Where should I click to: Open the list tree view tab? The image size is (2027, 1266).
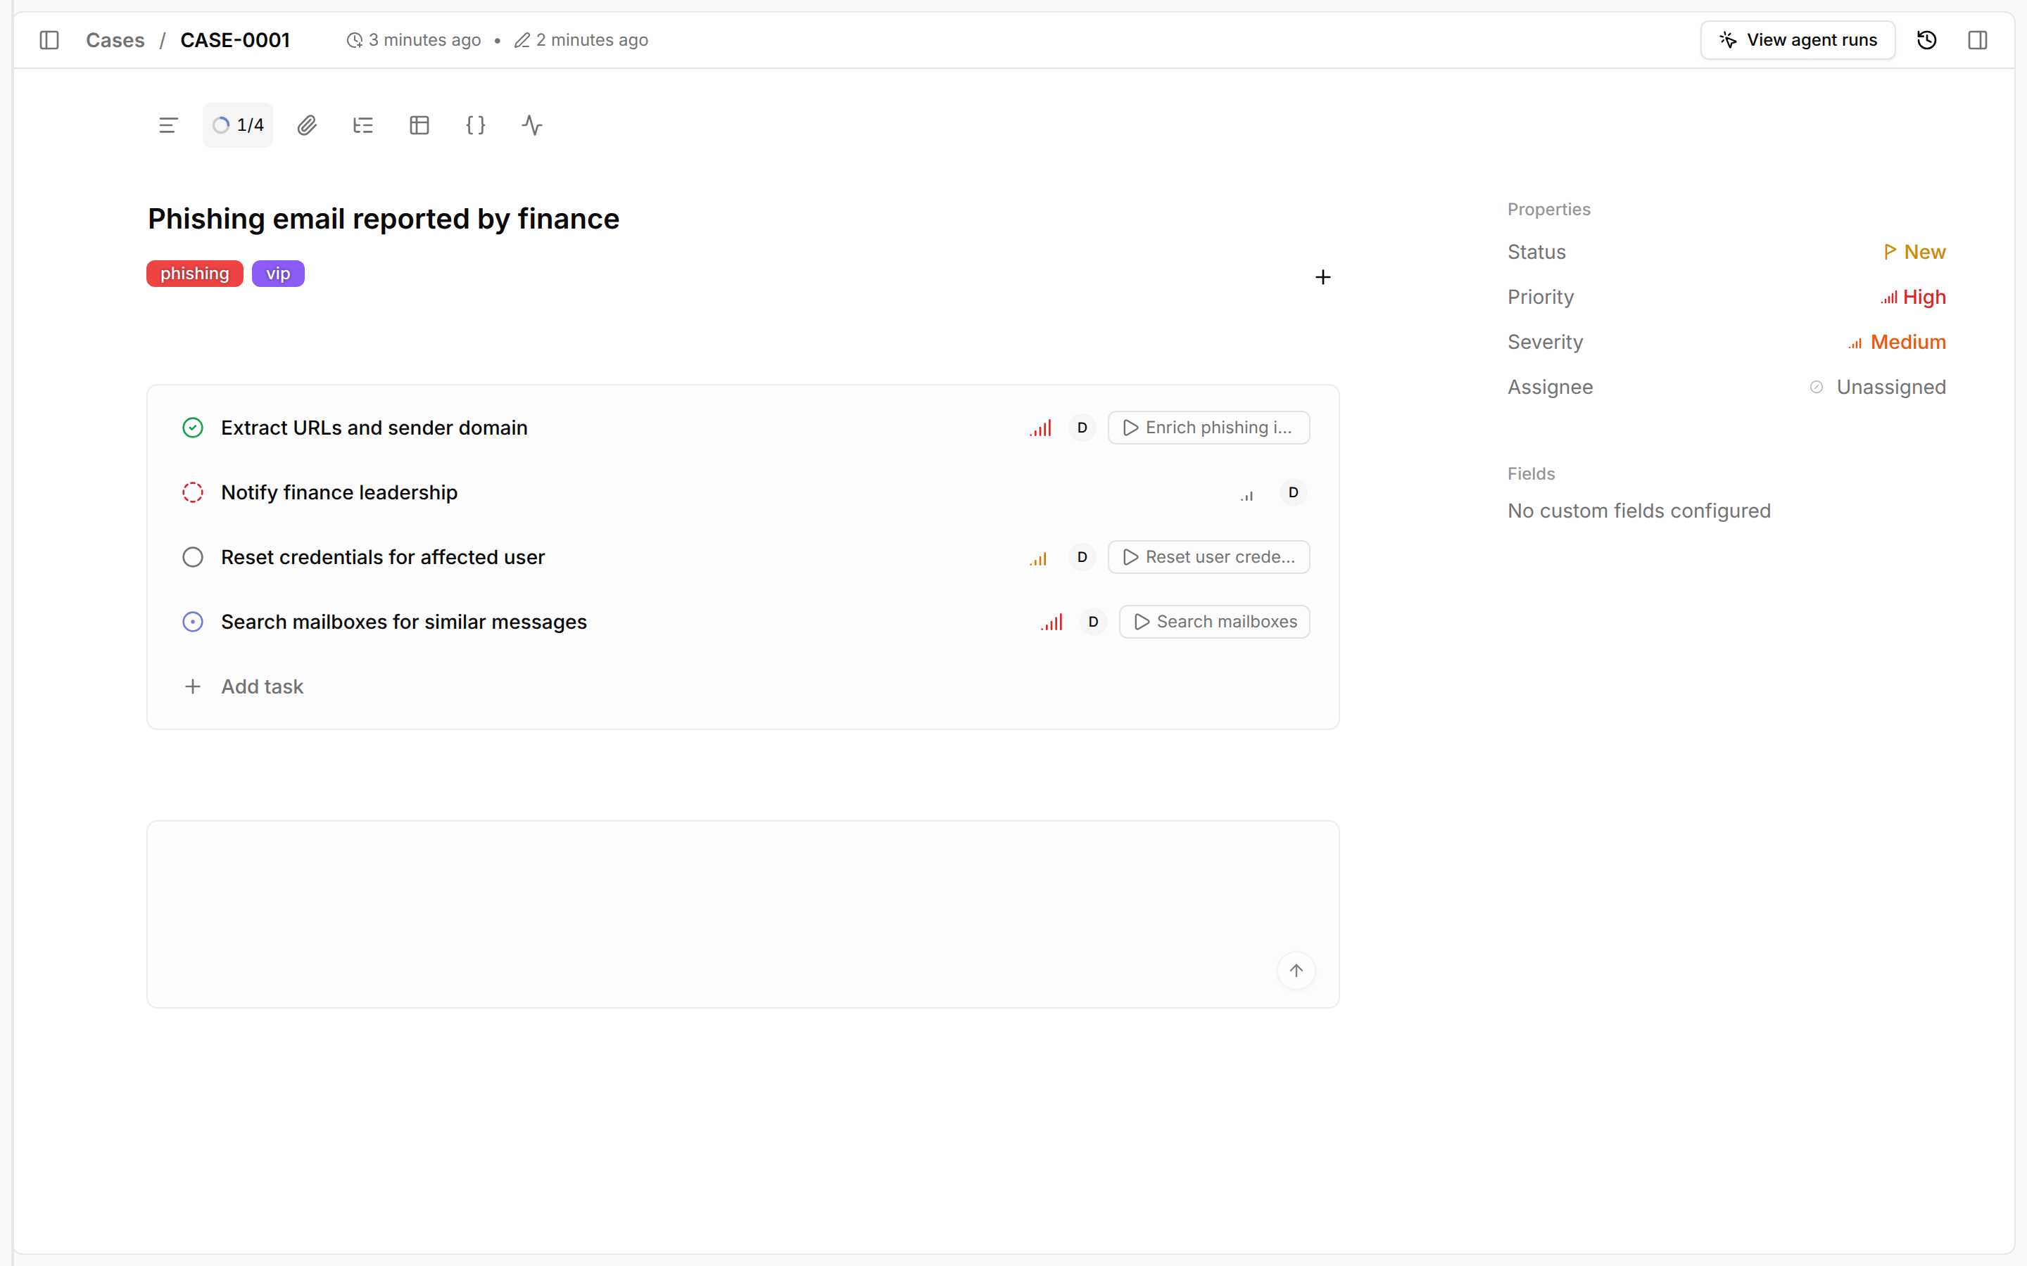pyautogui.click(x=363, y=126)
